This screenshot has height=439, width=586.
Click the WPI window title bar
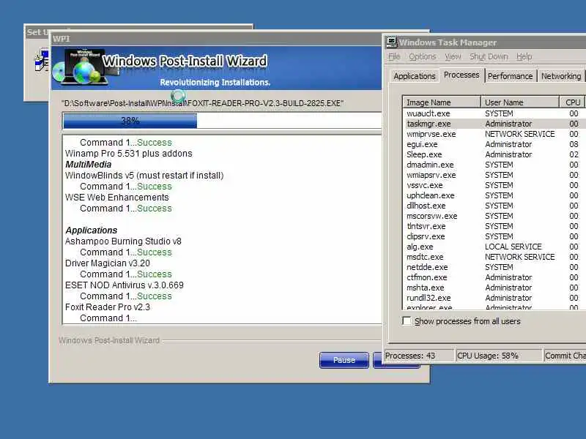[x=217, y=39]
